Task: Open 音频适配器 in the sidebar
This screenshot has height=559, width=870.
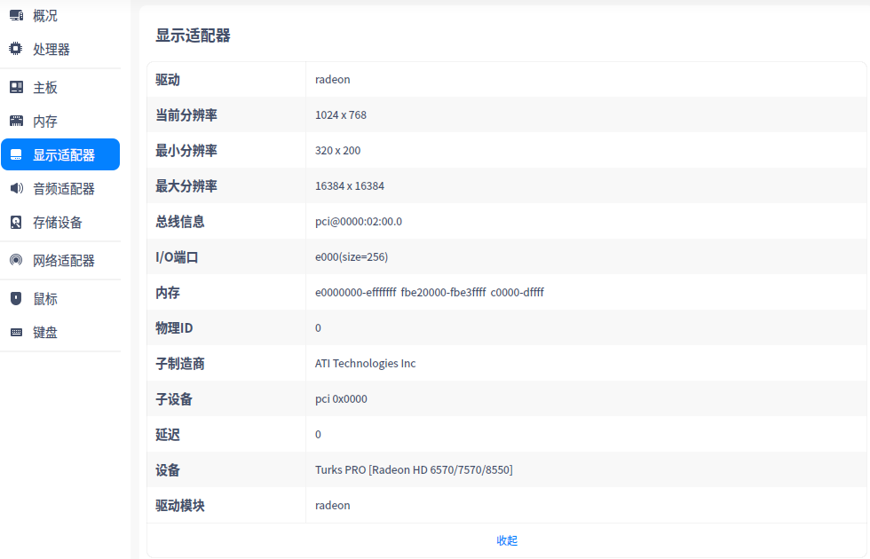Action: 60,188
